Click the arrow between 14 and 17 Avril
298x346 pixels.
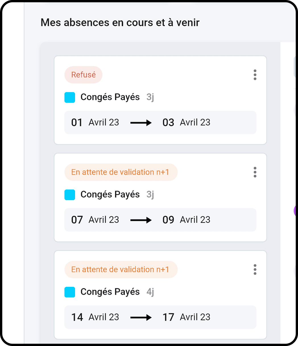[141, 317]
